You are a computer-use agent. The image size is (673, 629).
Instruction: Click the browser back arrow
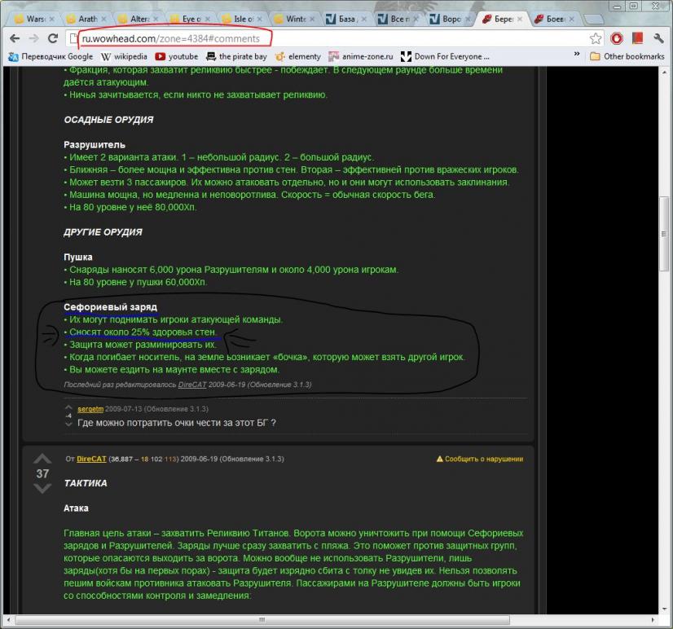pos(13,38)
